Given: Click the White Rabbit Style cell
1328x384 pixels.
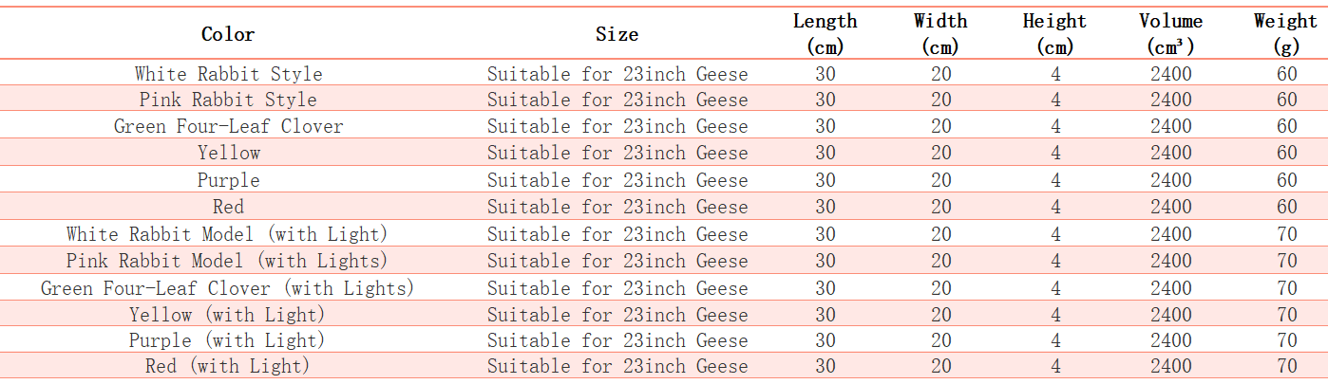Looking at the screenshot, I should pos(228,74).
